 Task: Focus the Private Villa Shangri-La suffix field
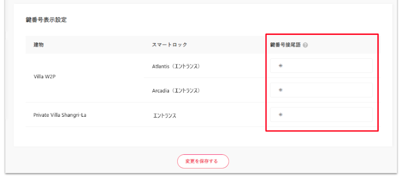321,115
